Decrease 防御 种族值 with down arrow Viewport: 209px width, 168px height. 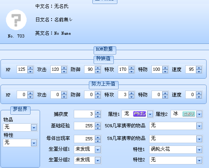point(98,71)
